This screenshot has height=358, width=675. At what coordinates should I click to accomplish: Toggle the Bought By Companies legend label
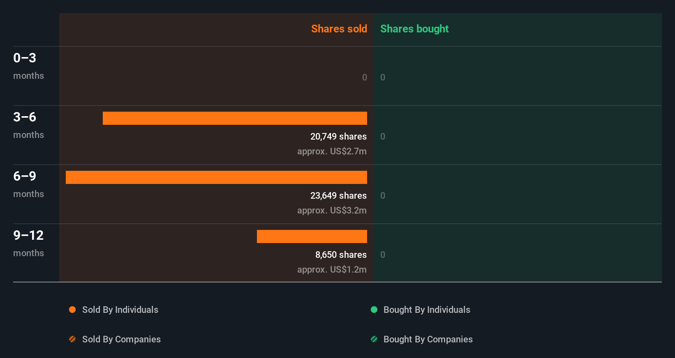point(428,340)
